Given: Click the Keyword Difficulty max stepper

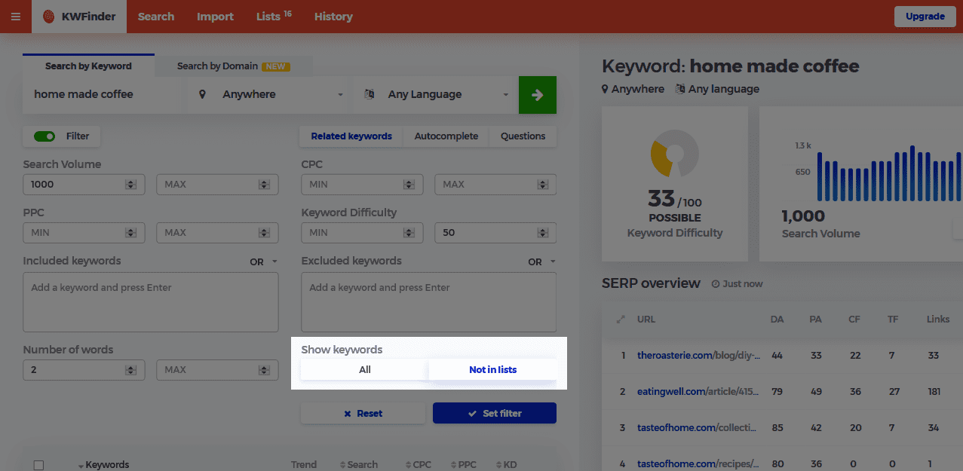Looking at the screenshot, I should 542,233.
